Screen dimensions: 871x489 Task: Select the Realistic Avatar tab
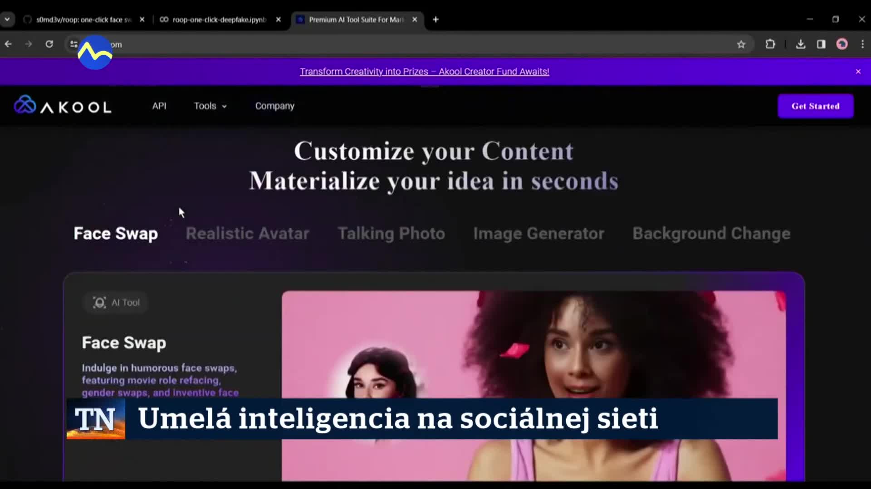[x=247, y=234]
